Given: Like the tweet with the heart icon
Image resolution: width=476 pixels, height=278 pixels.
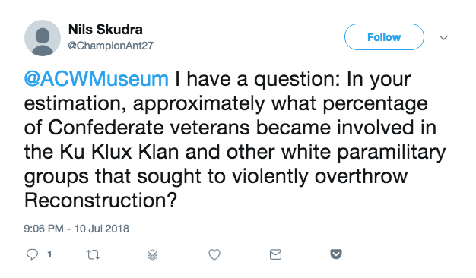Looking at the screenshot, I should pos(214,254).
